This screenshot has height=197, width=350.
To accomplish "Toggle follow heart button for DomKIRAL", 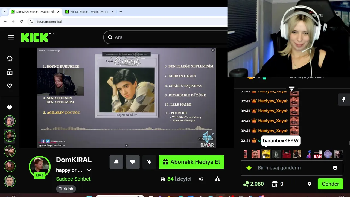I will [133, 162].
